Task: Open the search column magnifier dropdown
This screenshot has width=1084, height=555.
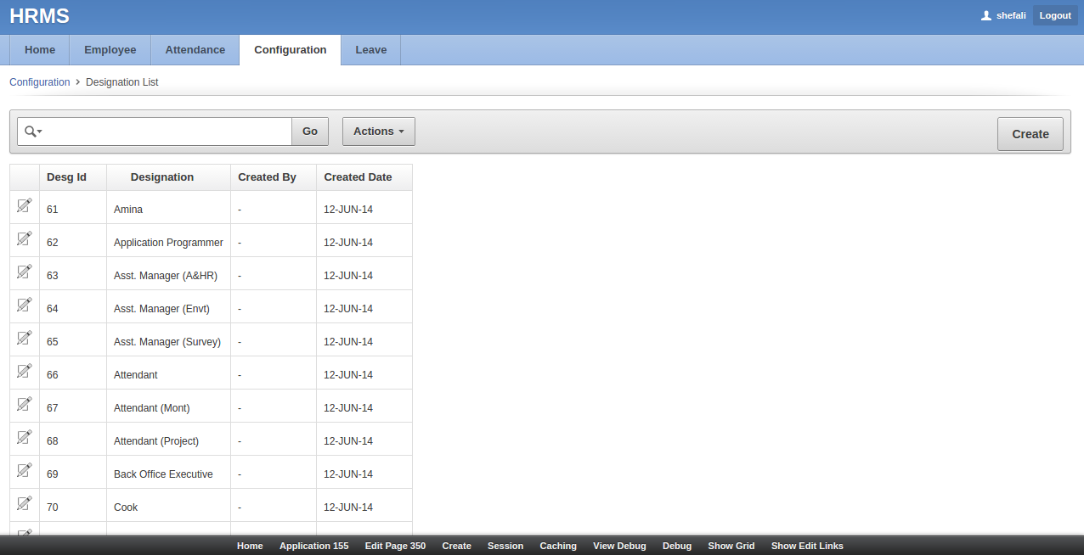Action: 33,132
